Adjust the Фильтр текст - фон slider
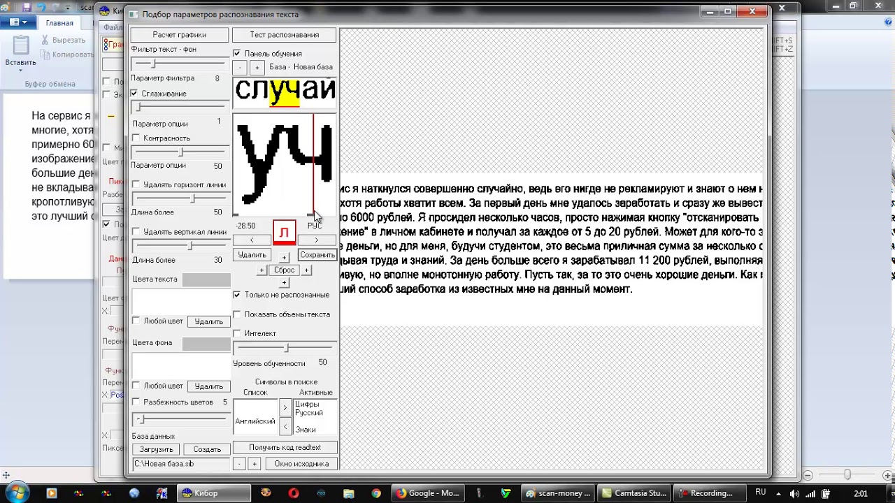895x503 pixels. pos(180,64)
